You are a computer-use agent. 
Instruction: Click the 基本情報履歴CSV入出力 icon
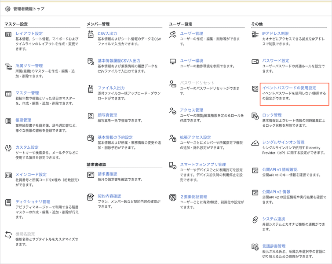tap(91, 62)
